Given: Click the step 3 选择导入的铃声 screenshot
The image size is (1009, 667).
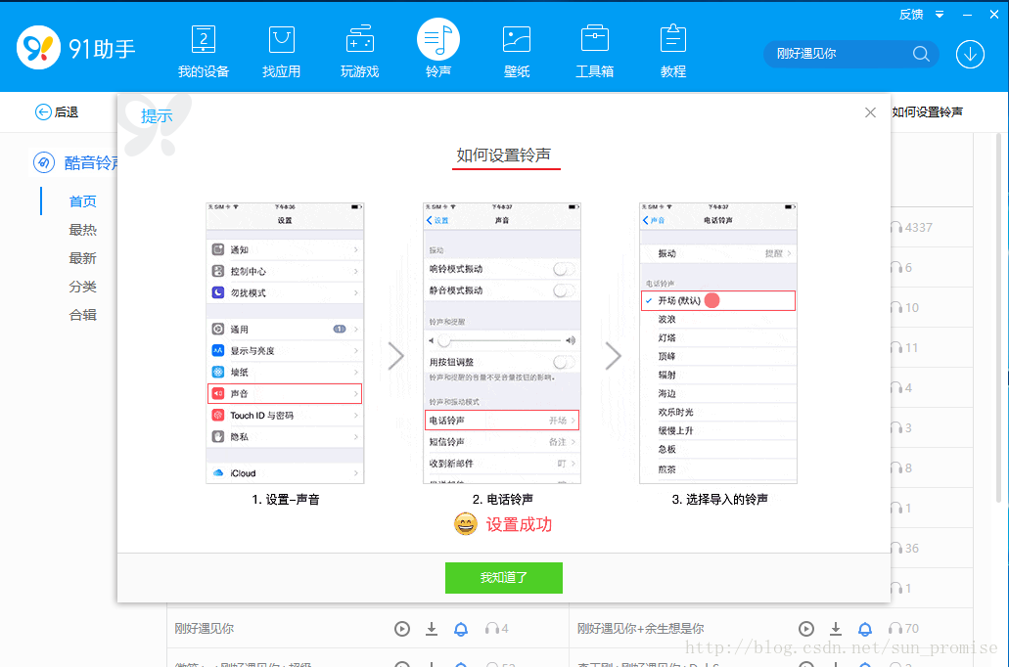Looking at the screenshot, I should tap(718, 343).
